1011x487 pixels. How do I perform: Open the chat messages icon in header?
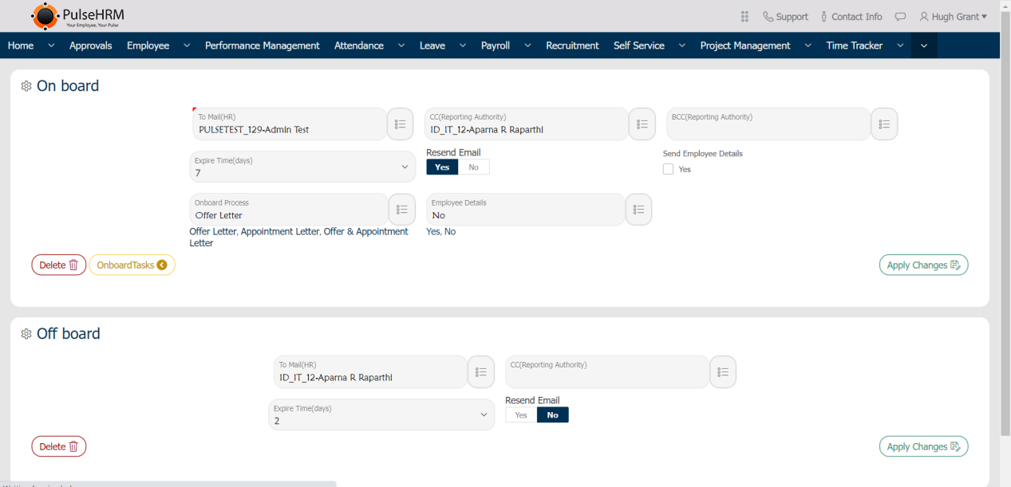pos(900,17)
